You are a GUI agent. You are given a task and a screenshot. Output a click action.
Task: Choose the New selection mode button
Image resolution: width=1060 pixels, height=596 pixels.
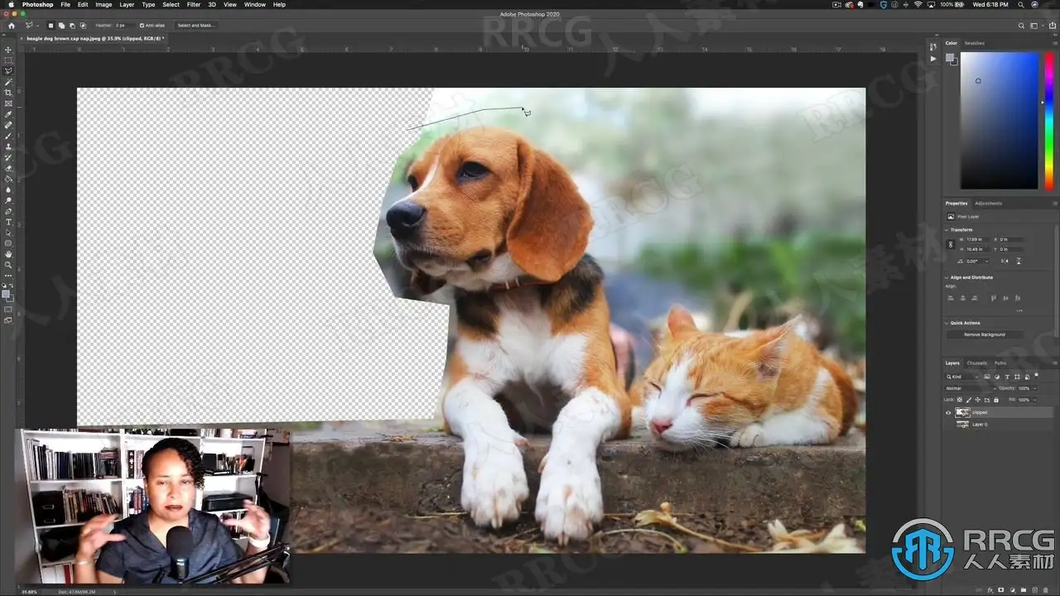point(51,26)
